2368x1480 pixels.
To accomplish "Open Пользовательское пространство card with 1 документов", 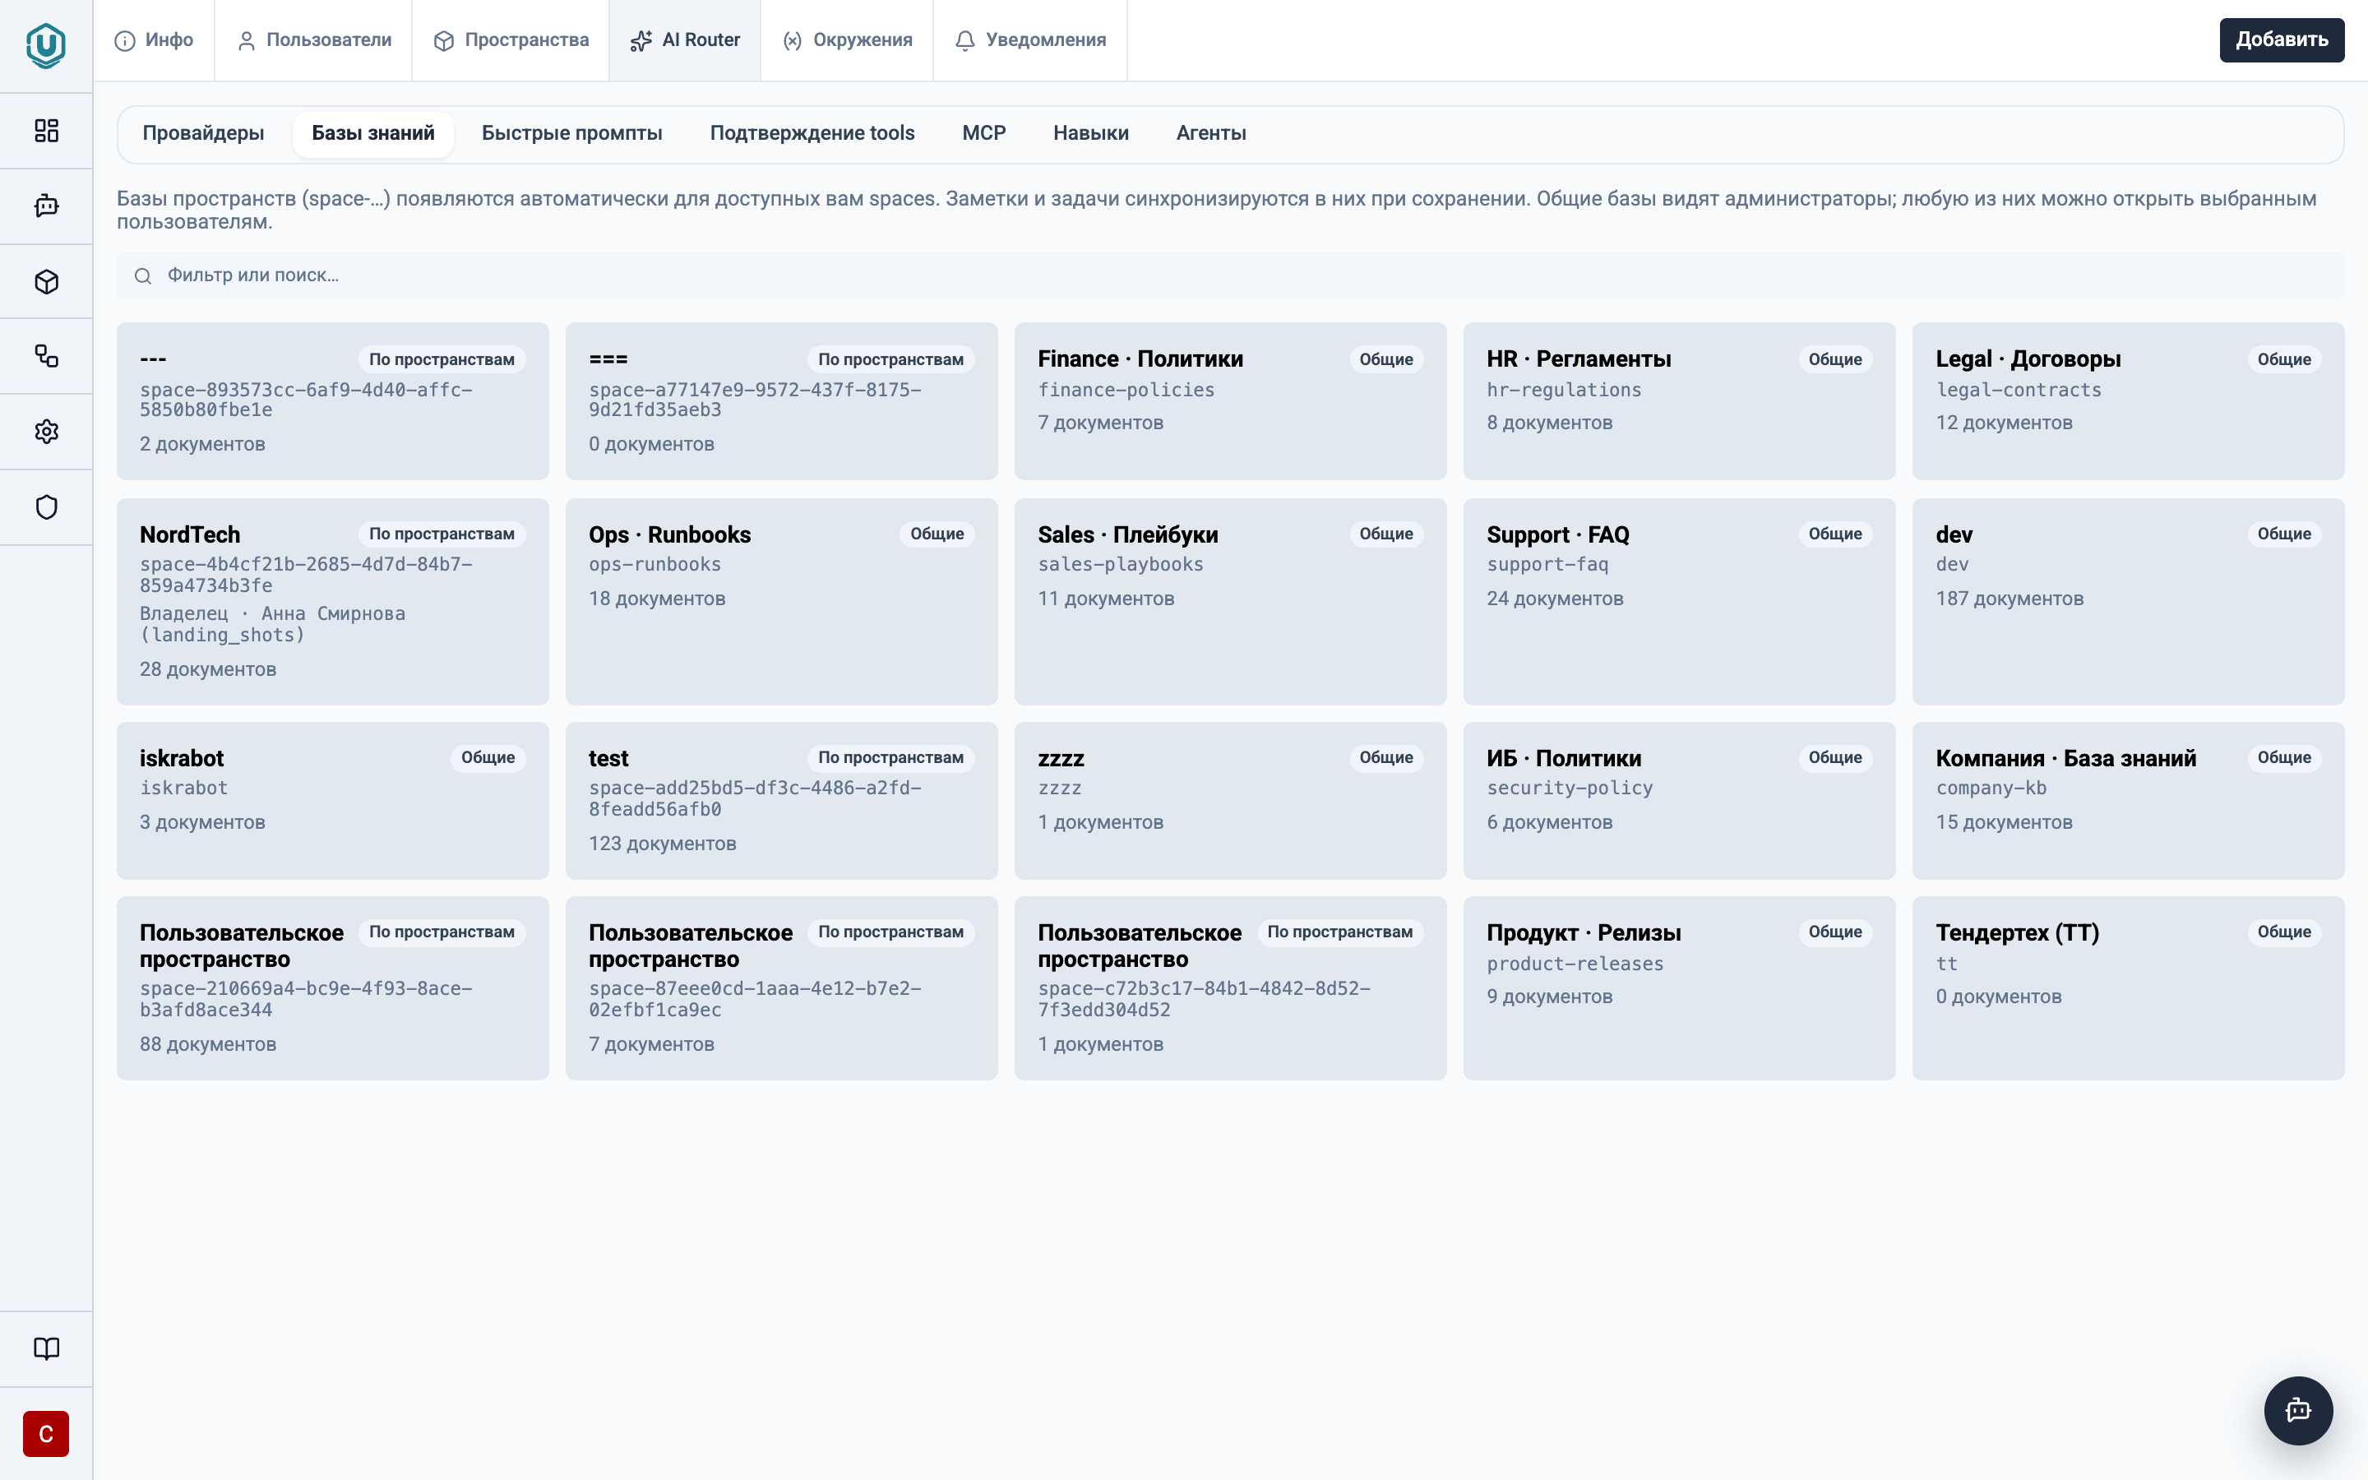I will (x=1230, y=988).
